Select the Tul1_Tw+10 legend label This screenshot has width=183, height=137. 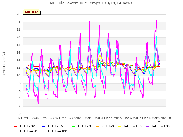pyautogui.click(x=133, y=126)
